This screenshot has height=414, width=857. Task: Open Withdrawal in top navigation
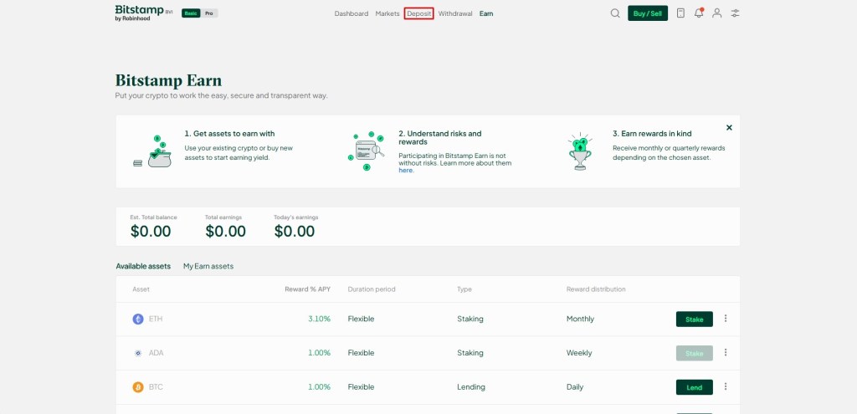[455, 13]
